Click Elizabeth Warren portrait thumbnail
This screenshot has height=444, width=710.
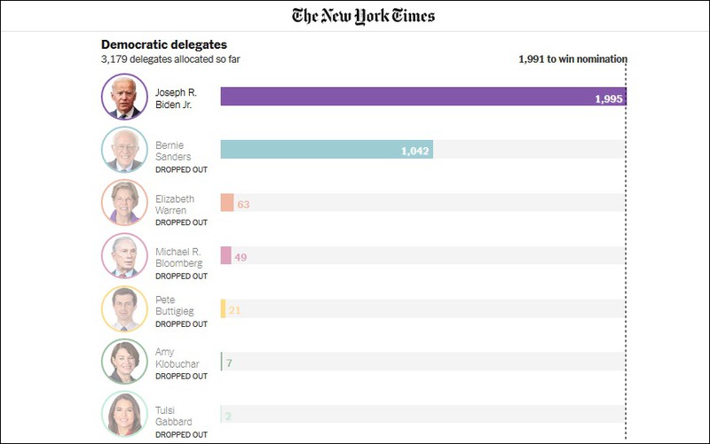[x=124, y=203]
